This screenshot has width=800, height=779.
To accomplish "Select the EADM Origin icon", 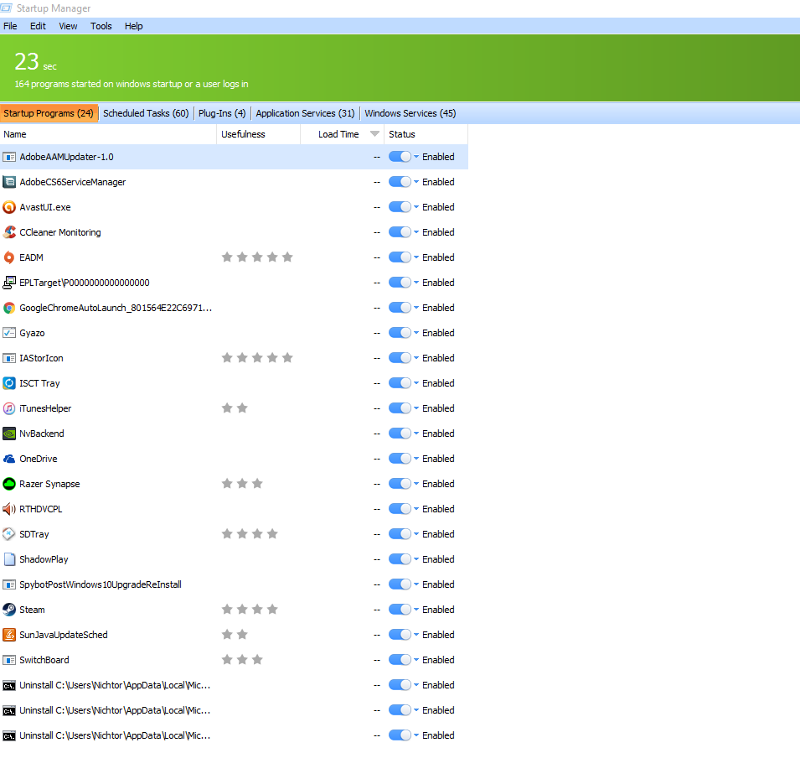I will 9,257.
